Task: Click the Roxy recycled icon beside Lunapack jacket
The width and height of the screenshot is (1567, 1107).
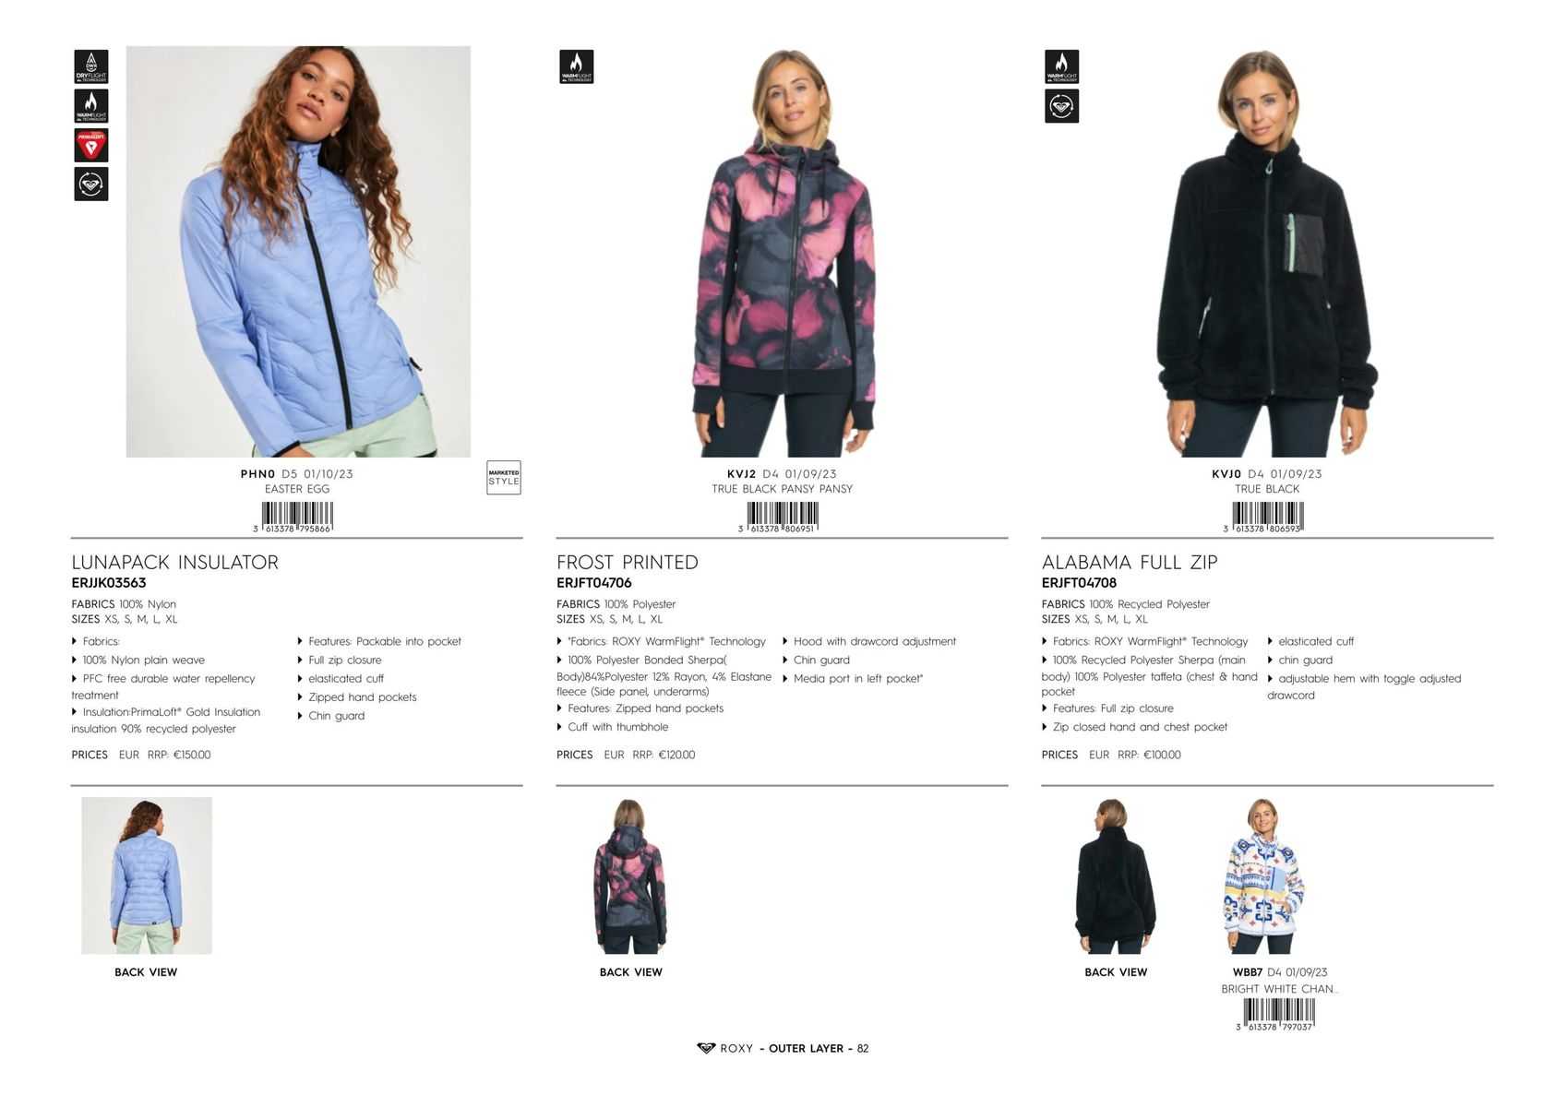Action: (91, 184)
